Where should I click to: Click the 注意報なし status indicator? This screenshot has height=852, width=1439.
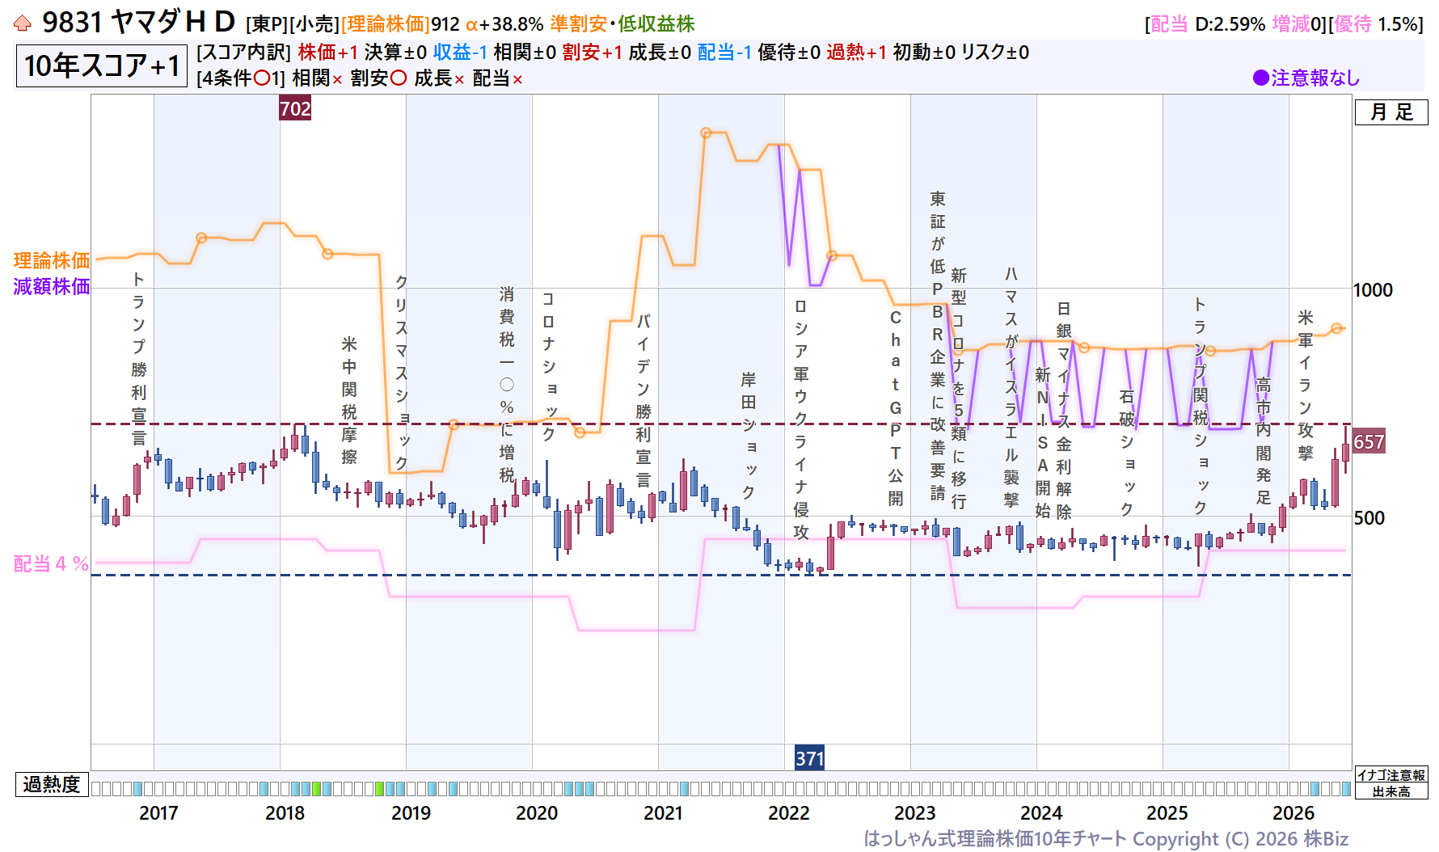1306,78
